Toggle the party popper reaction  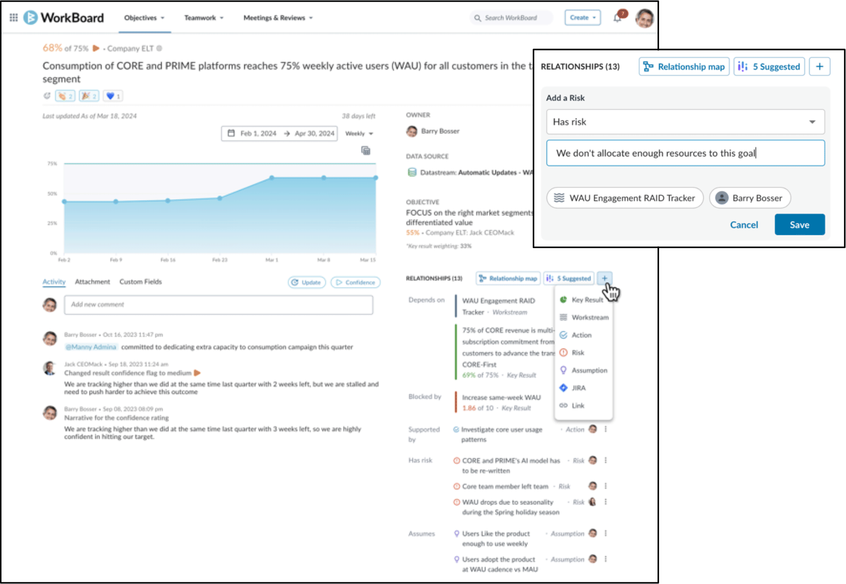88,96
